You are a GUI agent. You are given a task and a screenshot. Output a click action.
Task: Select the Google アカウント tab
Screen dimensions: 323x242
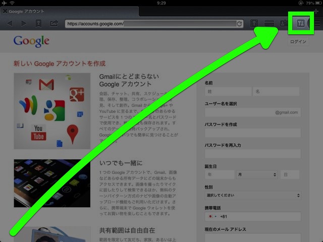(70, 11)
